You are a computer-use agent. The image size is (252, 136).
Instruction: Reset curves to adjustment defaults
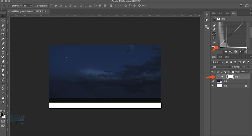[235, 52]
